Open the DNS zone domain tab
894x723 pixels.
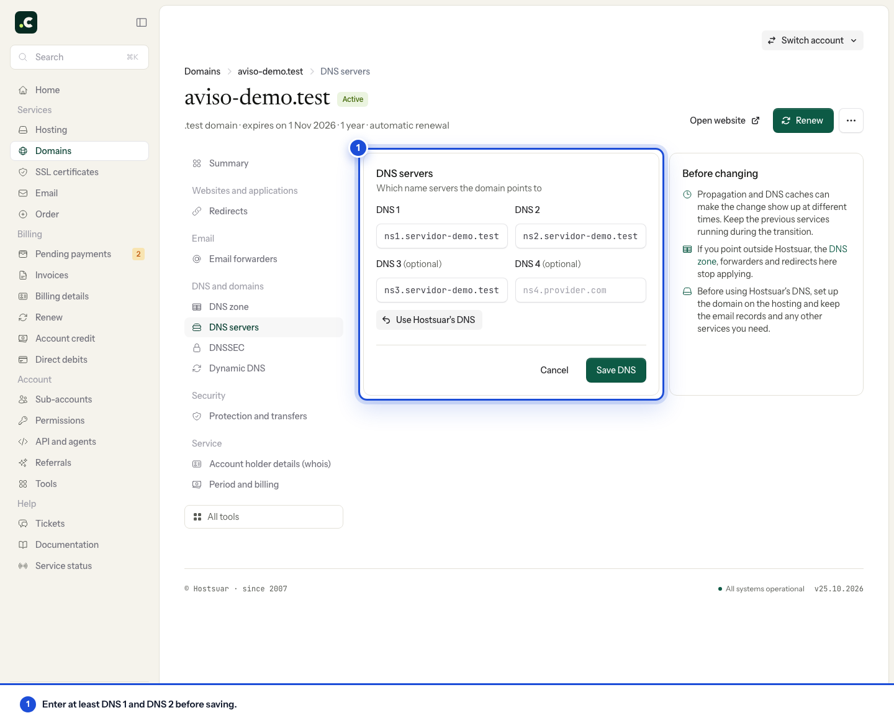pos(264,307)
